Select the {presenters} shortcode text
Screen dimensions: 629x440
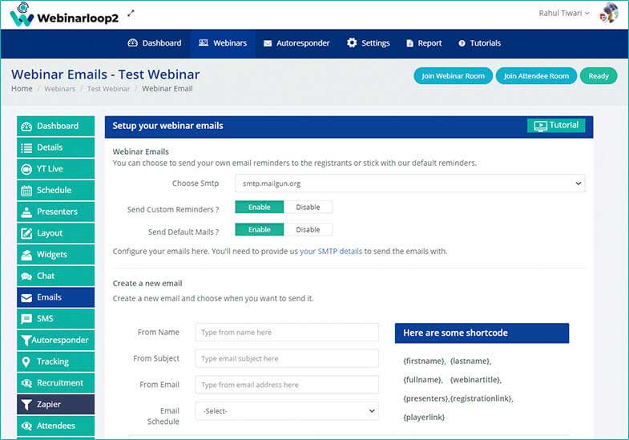tap(426, 398)
